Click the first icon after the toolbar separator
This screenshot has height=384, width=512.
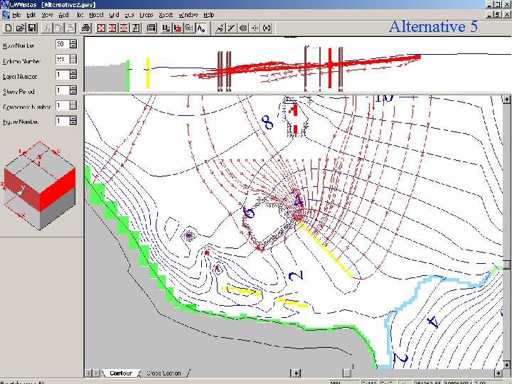point(220,28)
